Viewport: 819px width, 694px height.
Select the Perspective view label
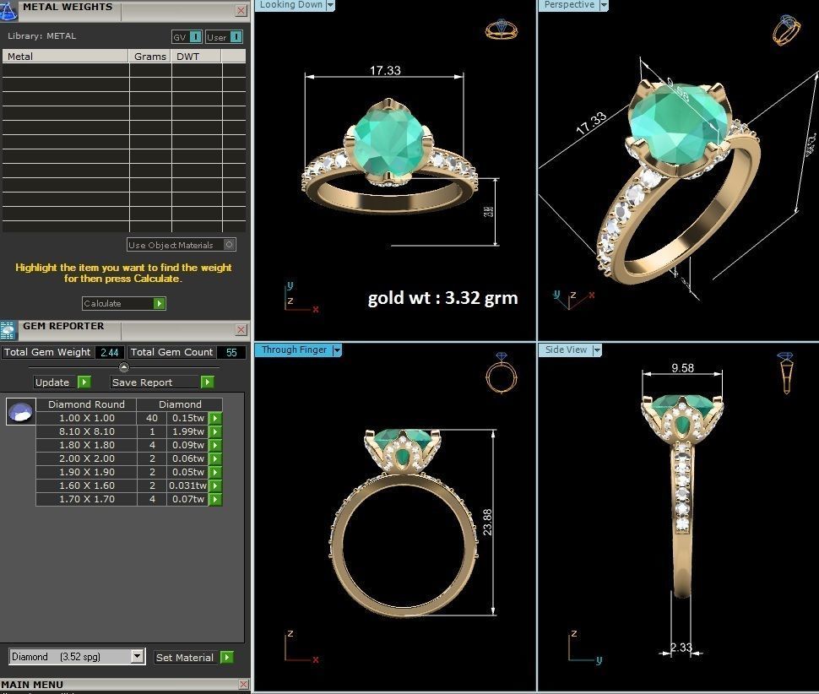[x=569, y=5]
